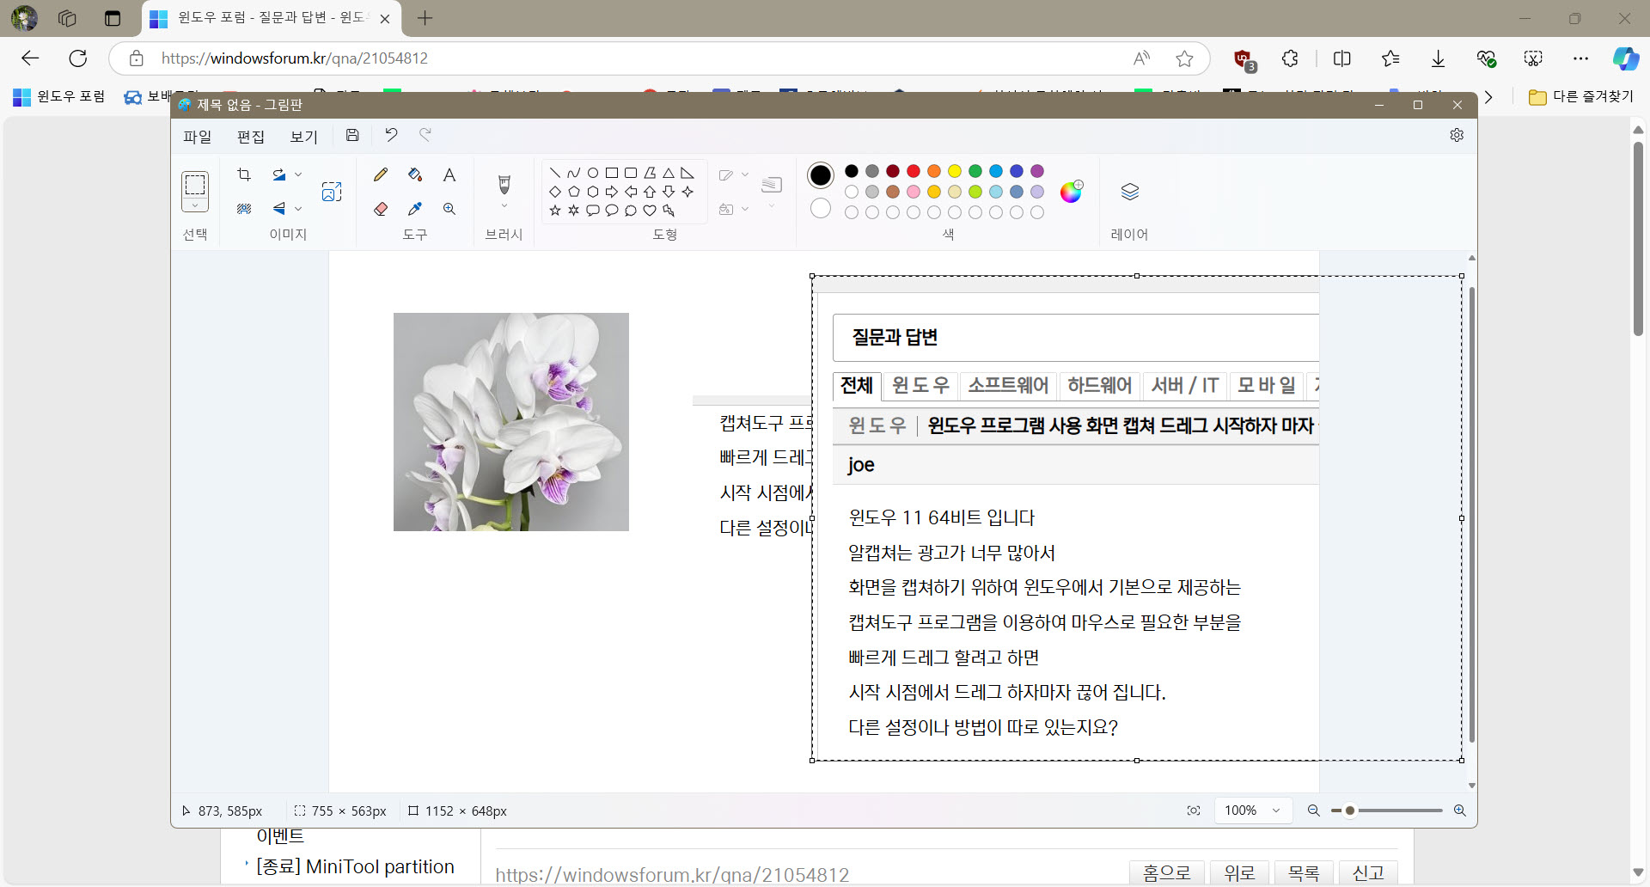Expand the Flip options chevron
This screenshot has height=887, width=1650.
coord(298,209)
